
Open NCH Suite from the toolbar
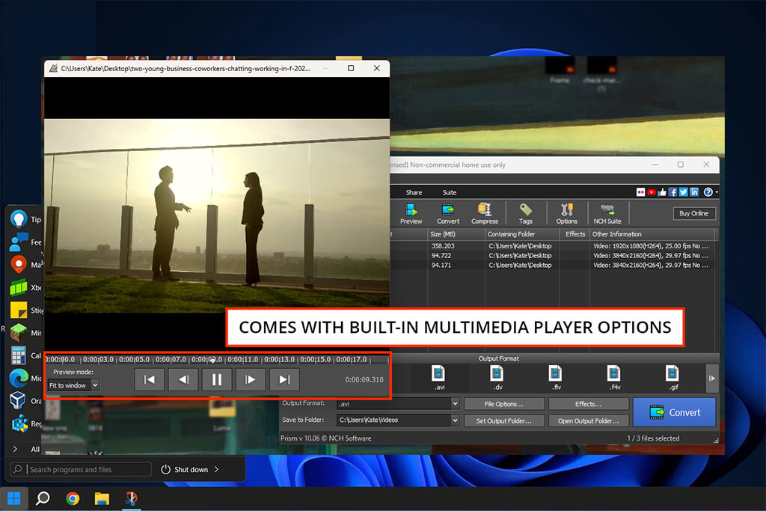607,214
